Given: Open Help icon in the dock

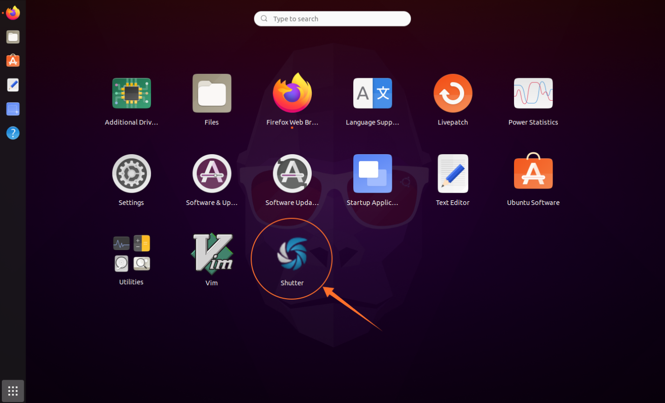Looking at the screenshot, I should [x=13, y=133].
